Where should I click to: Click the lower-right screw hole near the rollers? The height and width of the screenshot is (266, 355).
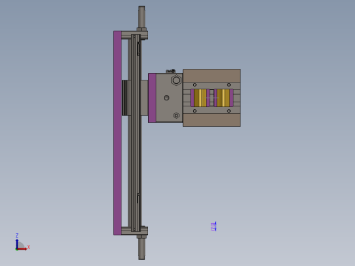229,111
